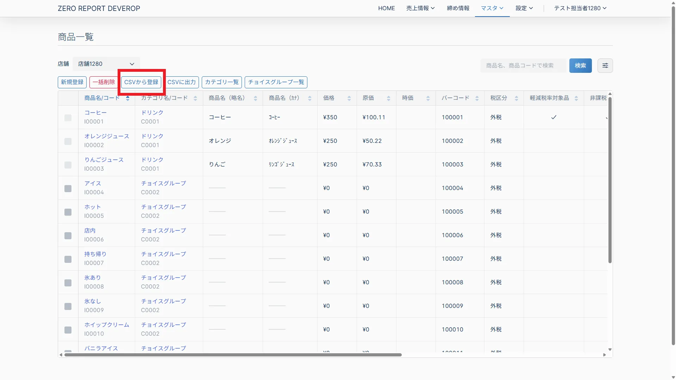The height and width of the screenshot is (380, 676).
Task: Open the オレンジジュース product link
Action: [106, 136]
